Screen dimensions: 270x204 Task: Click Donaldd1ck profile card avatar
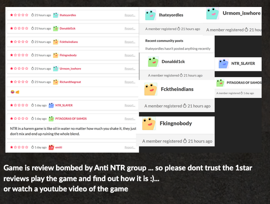click(153, 62)
